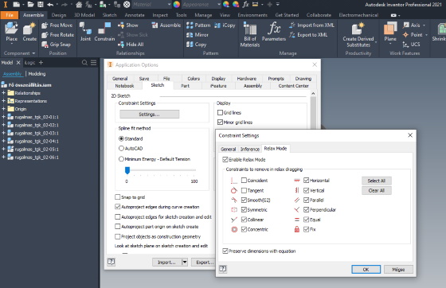Open the browser hamburger menu
This screenshot has height=288, width=446.
coord(94,63)
